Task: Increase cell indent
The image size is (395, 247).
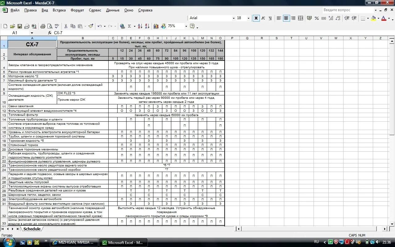Action: [354, 18]
